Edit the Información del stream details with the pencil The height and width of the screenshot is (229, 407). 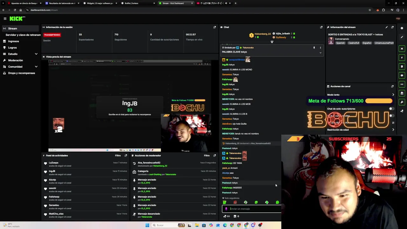click(387, 27)
